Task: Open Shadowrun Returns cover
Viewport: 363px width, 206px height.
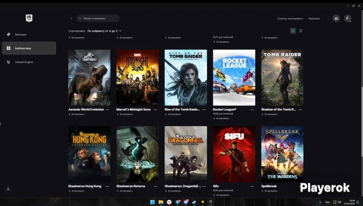Action: (137, 154)
